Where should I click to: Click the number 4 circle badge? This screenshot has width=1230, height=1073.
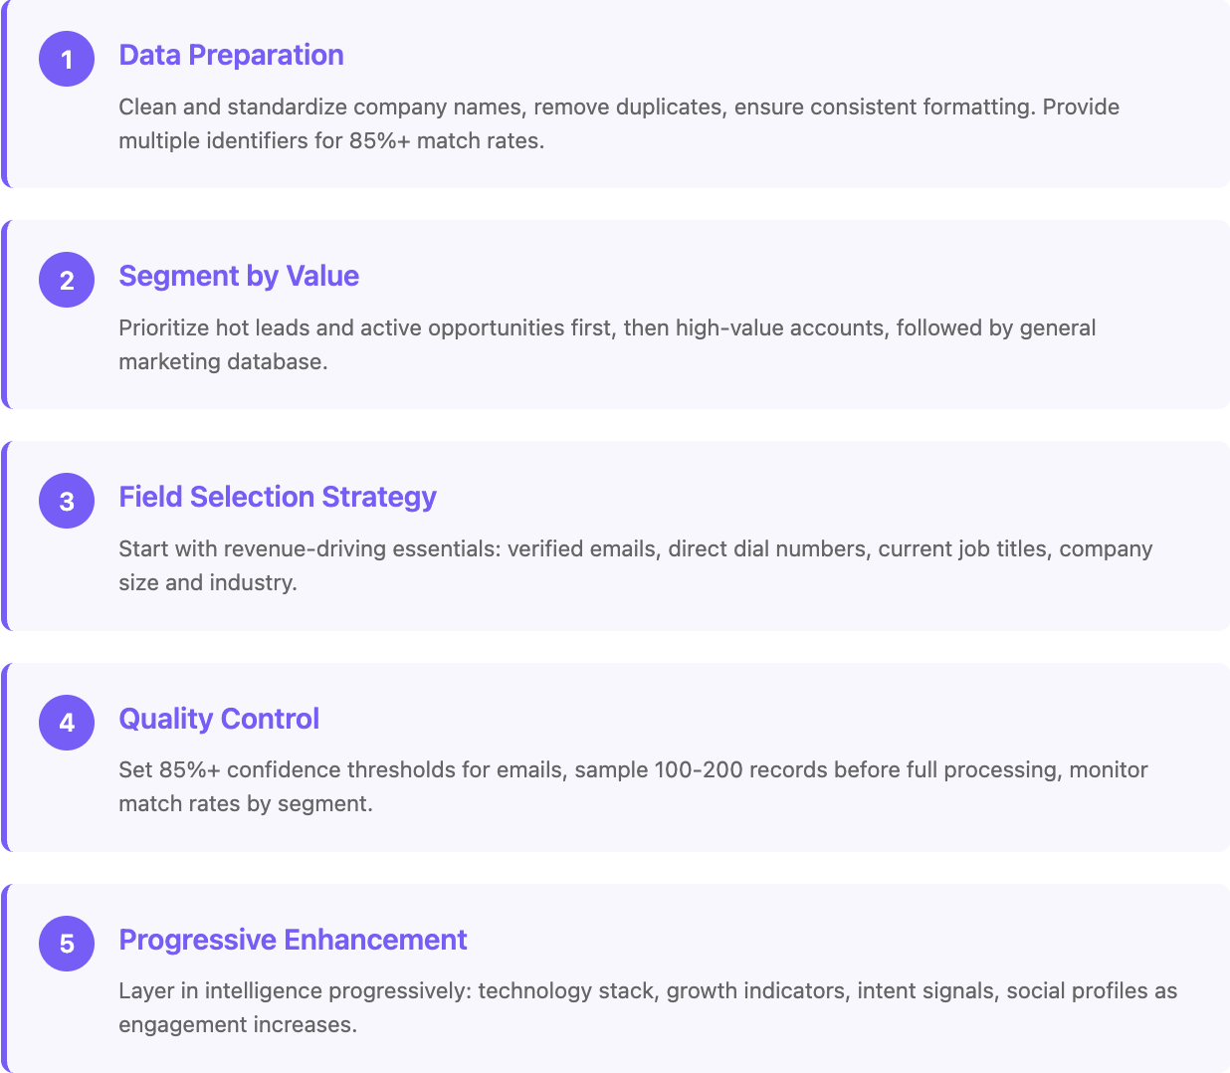tap(67, 723)
